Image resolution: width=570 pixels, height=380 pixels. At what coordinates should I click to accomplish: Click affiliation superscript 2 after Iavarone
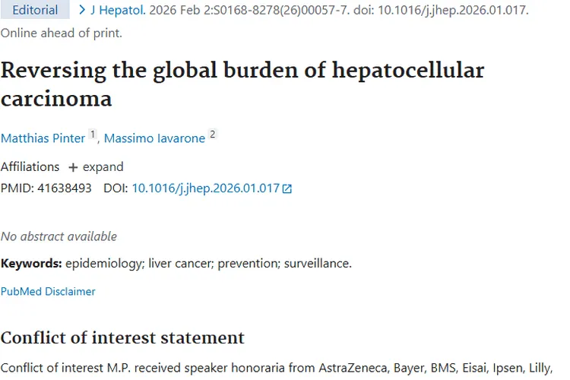coord(213,135)
